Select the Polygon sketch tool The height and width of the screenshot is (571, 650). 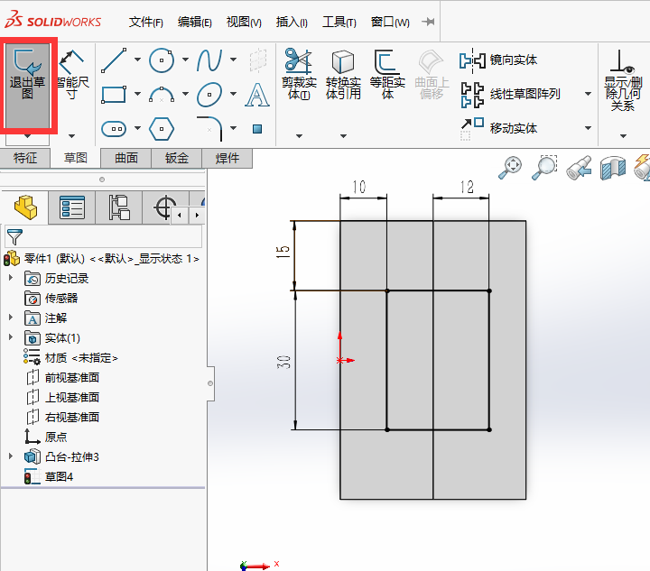coord(162,129)
